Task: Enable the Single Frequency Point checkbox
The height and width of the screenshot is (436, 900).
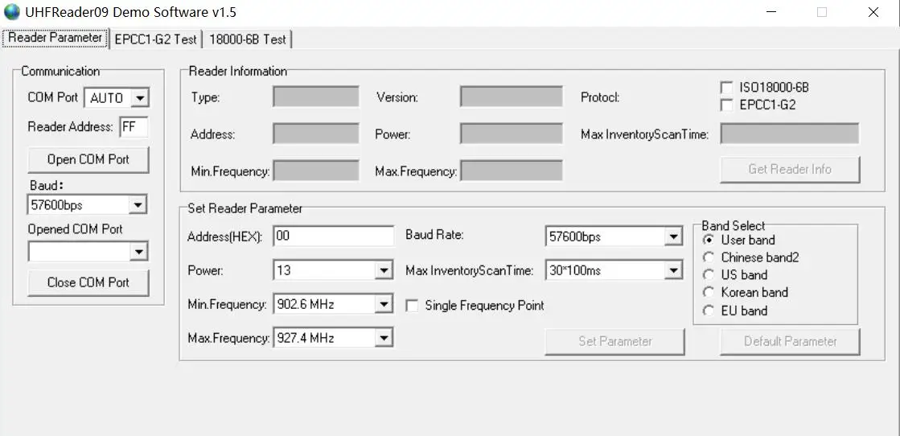Action: click(x=412, y=306)
